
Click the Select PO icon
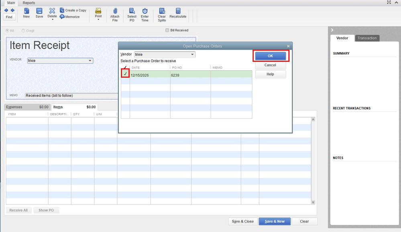pyautogui.click(x=132, y=14)
